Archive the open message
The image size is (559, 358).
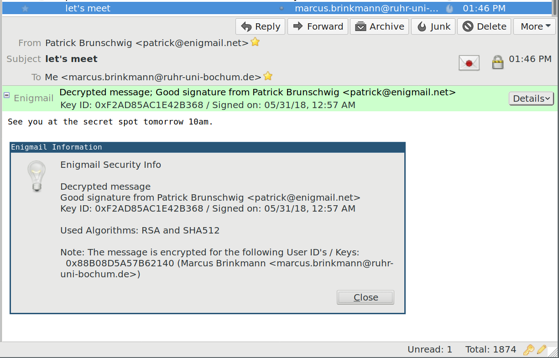380,26
